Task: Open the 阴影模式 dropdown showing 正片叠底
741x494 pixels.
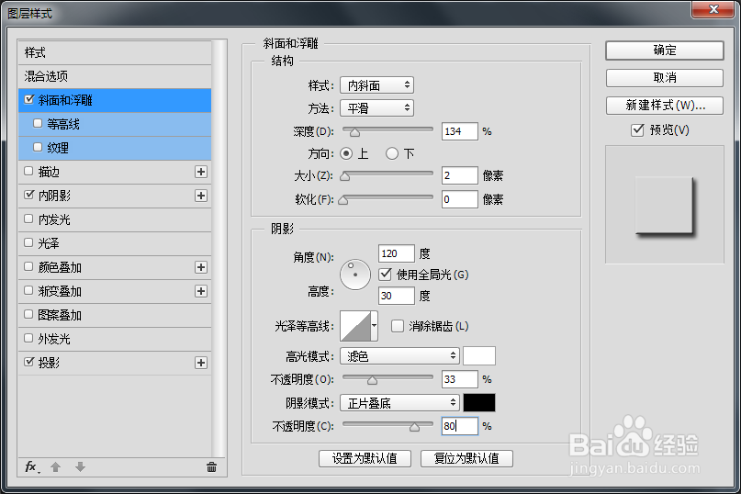Action: (x=399, y=403)
